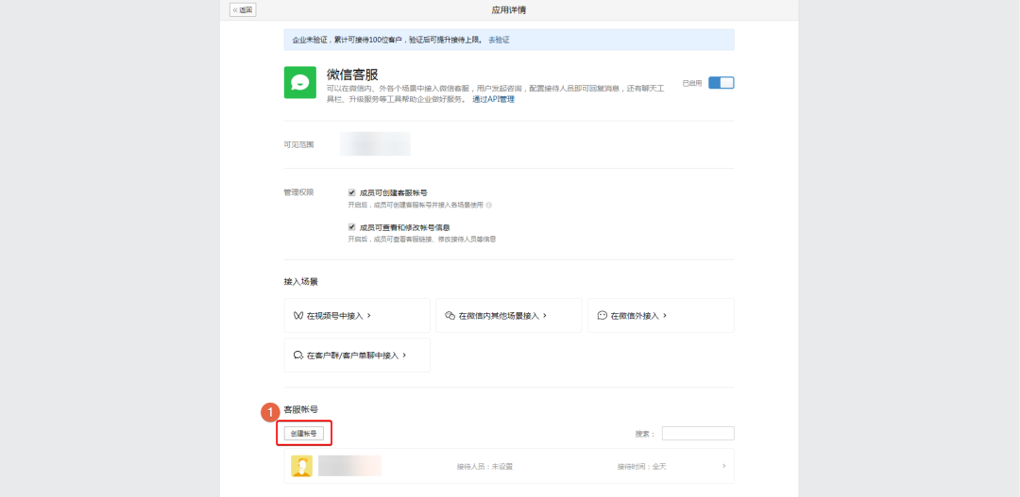Click chevron next to 在视频号中接入

pyautogui.click(x=369, y=315)
